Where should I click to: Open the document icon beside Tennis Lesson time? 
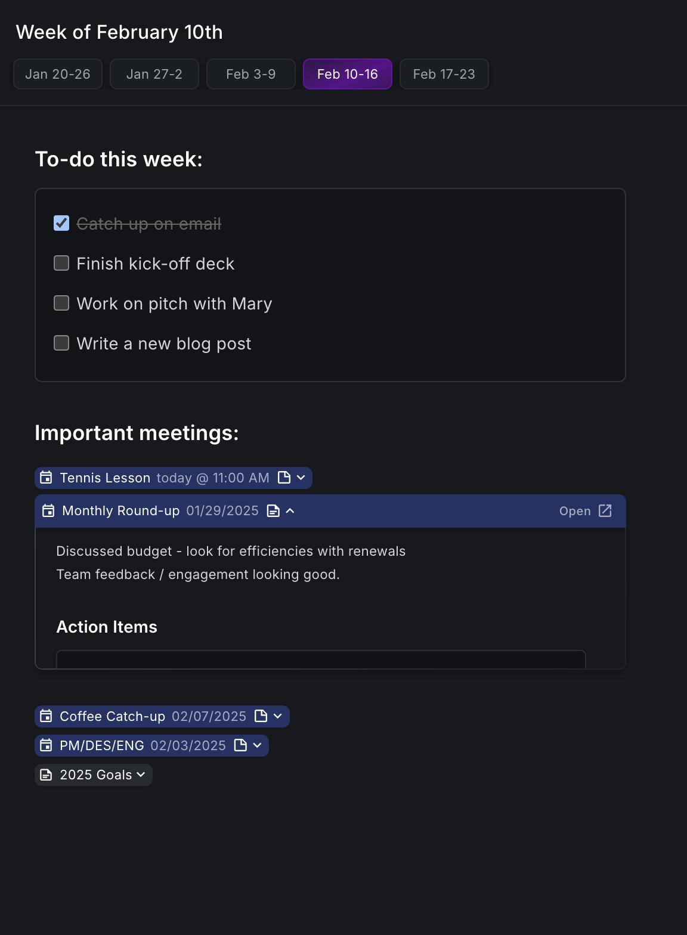[283, 477]
